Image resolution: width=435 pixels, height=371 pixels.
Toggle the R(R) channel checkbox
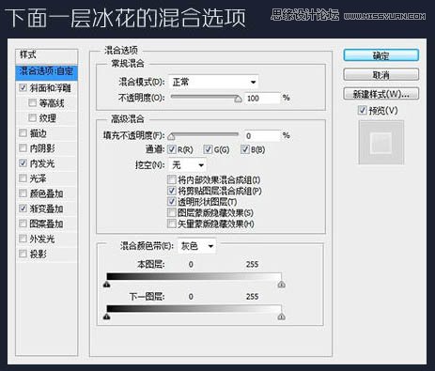pos(172,149)
